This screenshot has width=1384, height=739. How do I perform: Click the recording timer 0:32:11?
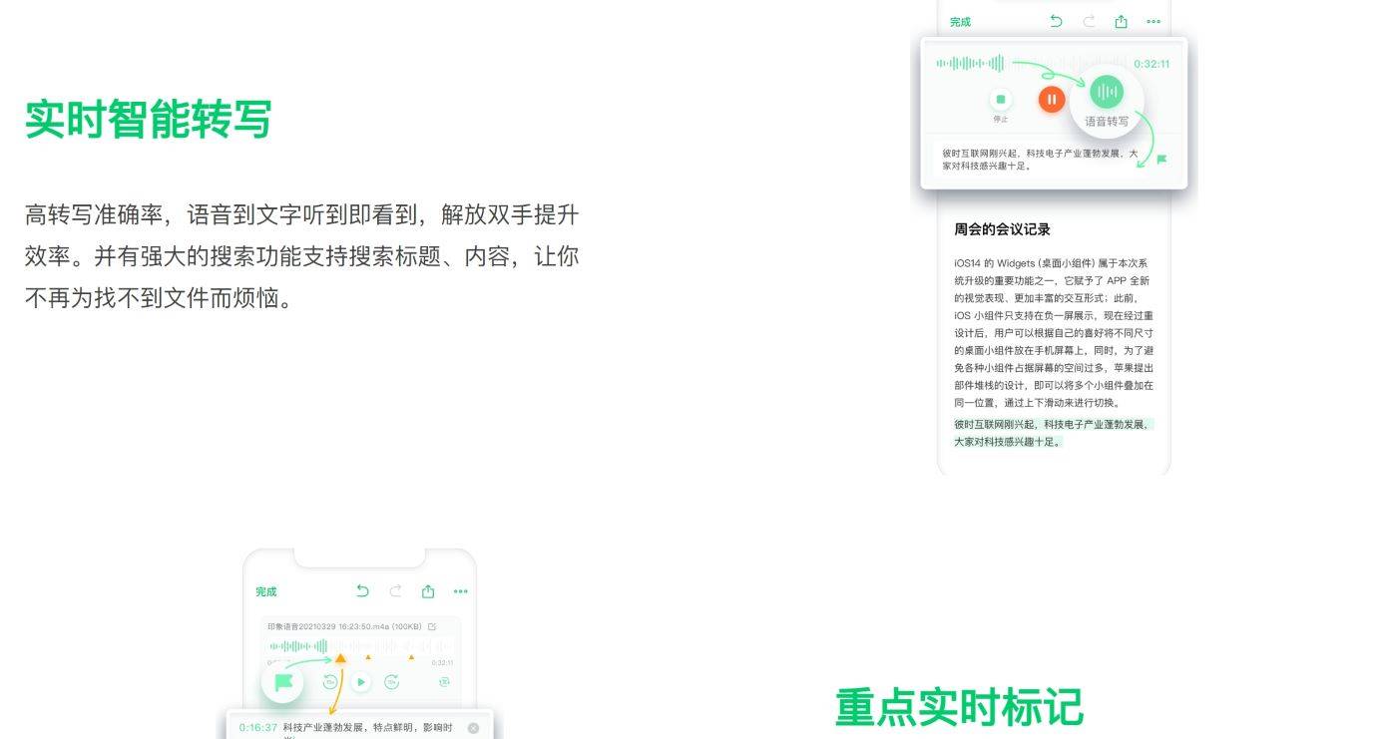click(1152, 64)
